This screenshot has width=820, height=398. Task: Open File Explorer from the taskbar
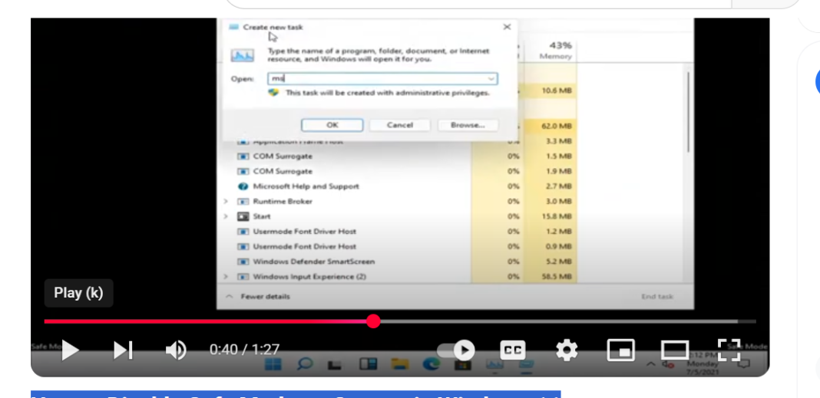click(x=399, y=364)
